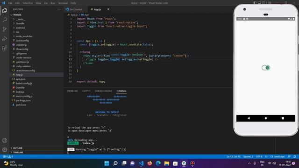Change indentation via Spaces: 2
This screenshot has width=299, height=168.
click(x=248, y=157)
